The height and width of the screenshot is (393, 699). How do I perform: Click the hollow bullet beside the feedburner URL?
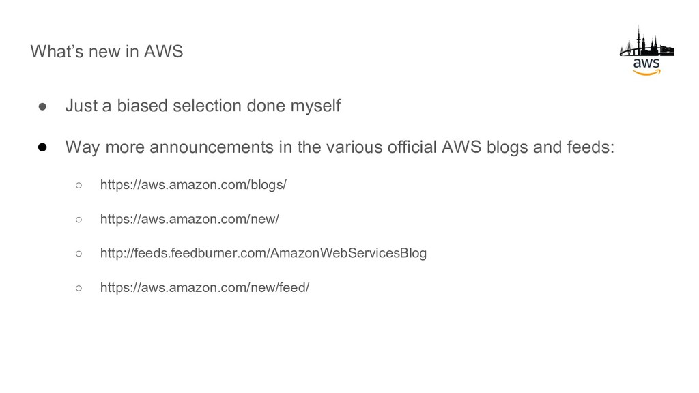click(x=79, y=254)
